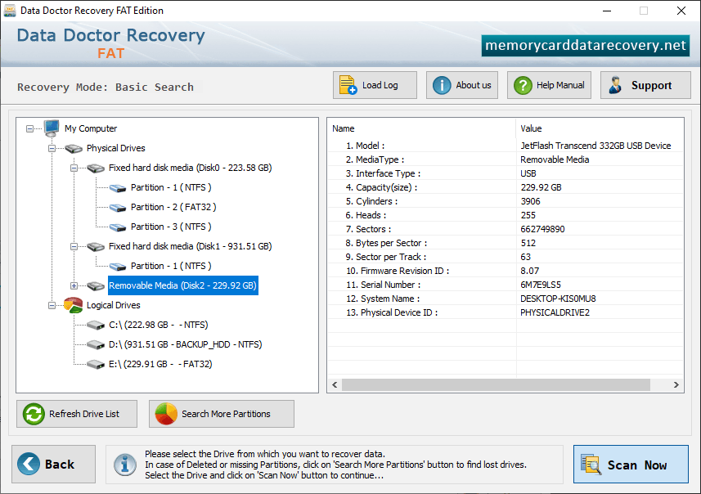This screenshot has width=701, height=494.
Task: Collapse the My Computer tree node
Action: pos(29,128)
